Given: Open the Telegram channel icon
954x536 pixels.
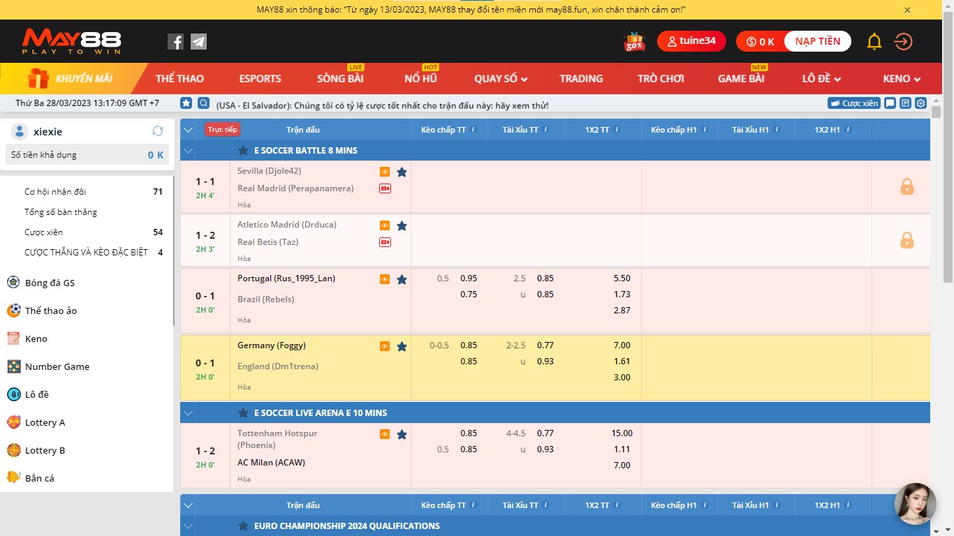Looking at the screenshot, I should (x=198, y=42).
